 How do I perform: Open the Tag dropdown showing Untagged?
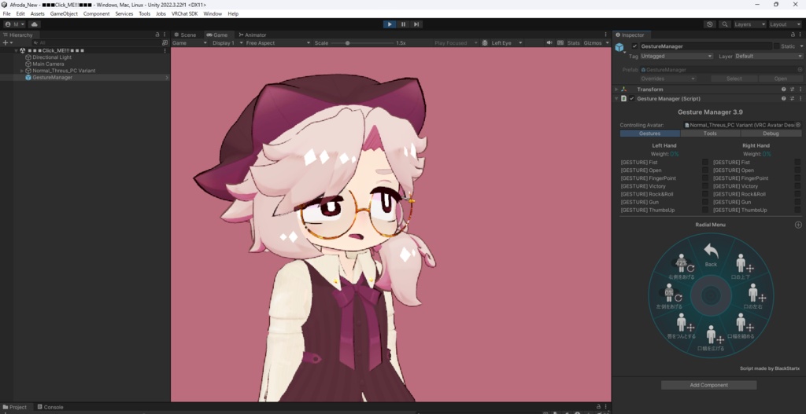click(676, 56)
